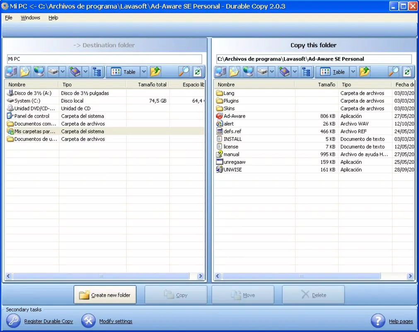
Task: Select Unidad DVD/CD drive row
Action: click(x=105, y=108)
